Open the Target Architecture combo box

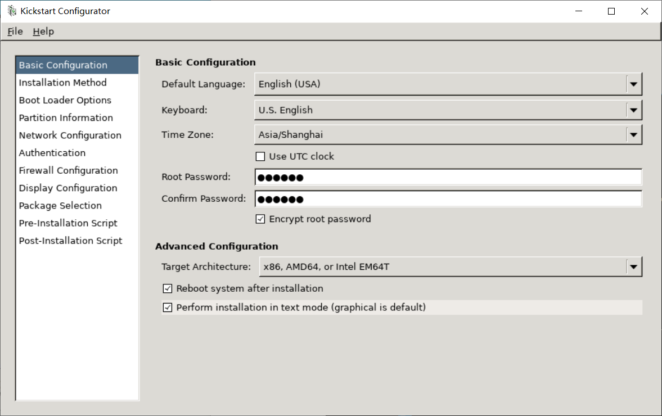click(451, 266)
